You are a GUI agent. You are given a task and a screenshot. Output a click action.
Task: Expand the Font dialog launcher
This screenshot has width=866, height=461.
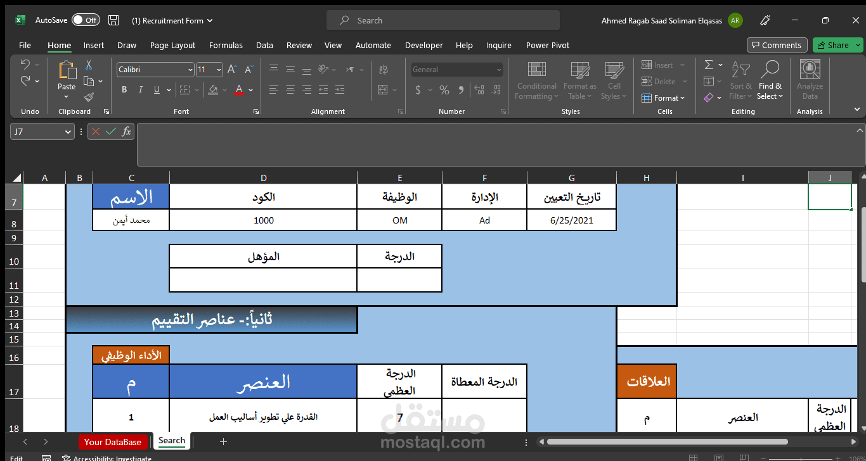tap(255, 111)
